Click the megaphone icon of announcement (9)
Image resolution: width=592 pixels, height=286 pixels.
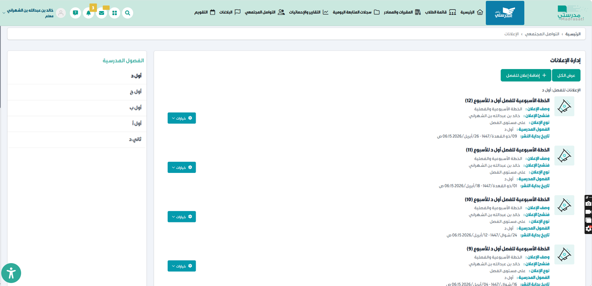point(564,254)
